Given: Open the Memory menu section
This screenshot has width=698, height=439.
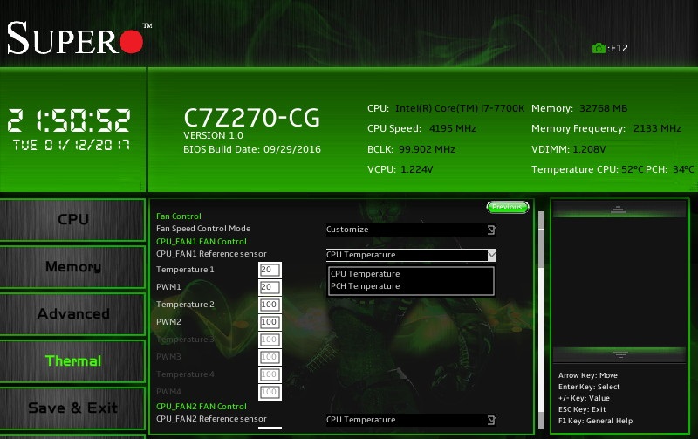Looking at the screenshot, I should coord(72,267).
